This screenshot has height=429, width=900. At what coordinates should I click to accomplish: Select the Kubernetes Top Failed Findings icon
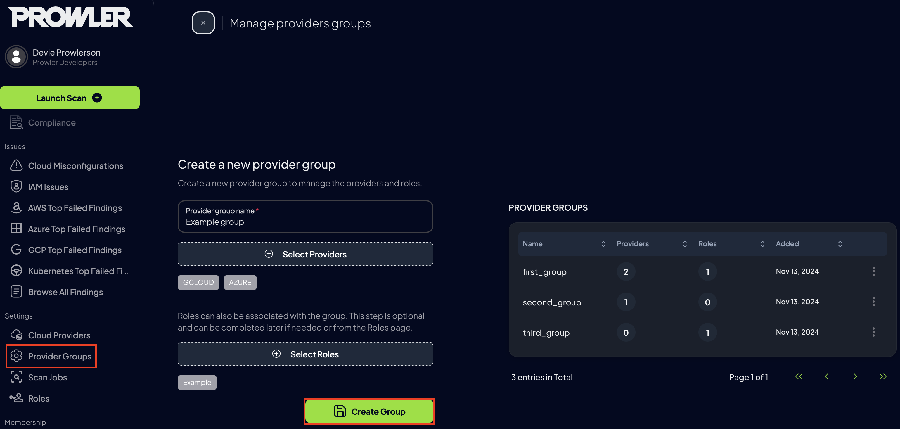[x=16, y=270]
